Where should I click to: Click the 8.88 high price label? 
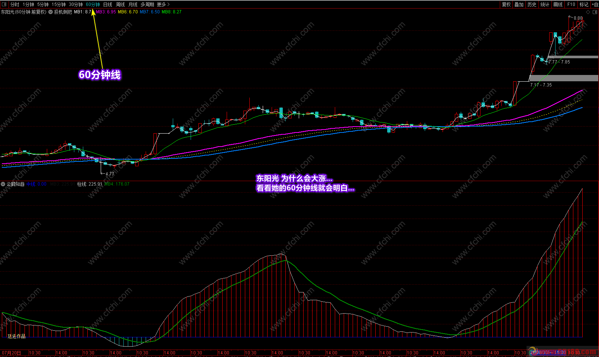[578, 18]
